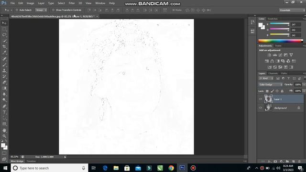Viewport: 306px width, 172px height.
Task: Select the Move tool
Action: coord(4,23)
